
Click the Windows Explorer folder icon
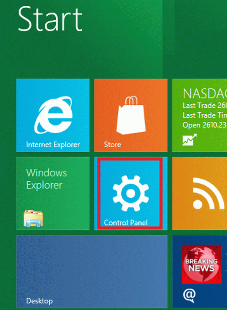[x=33, y=219]
